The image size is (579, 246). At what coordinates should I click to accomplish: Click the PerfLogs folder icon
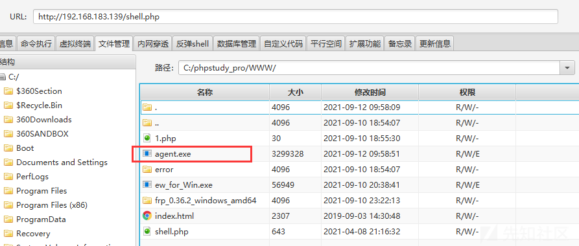8,177
